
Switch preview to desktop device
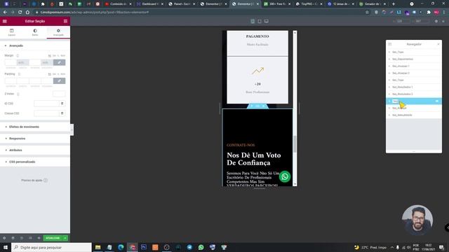[x=267, y=21]
